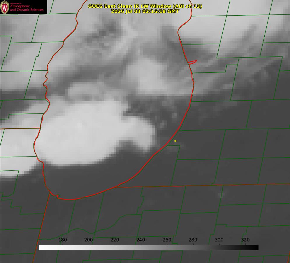The width and height of the screenshot is (290, 263).
Task: Click the 260 tick label on colorbar
Action: tap(167, 240)
